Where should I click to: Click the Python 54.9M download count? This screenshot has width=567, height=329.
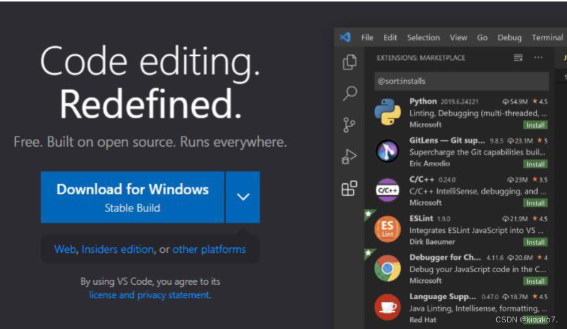point(515,102)
